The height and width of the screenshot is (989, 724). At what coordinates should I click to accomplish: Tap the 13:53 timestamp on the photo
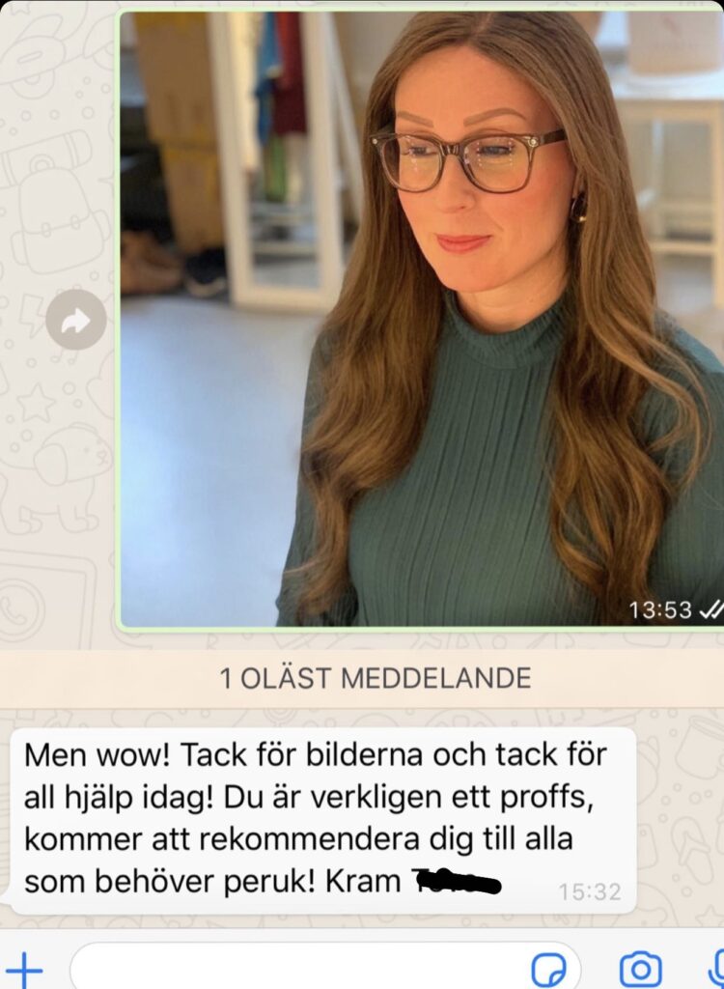[x=660, y=610]
